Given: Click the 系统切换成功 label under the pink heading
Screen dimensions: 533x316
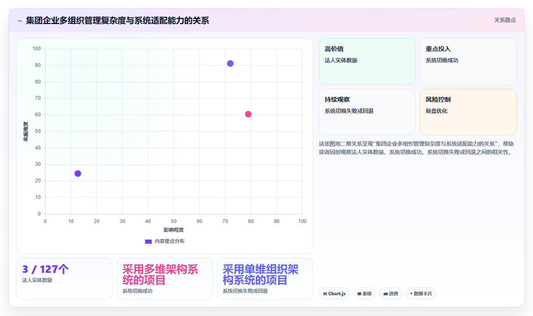Looking at the screenshot, I should (137, 291).
